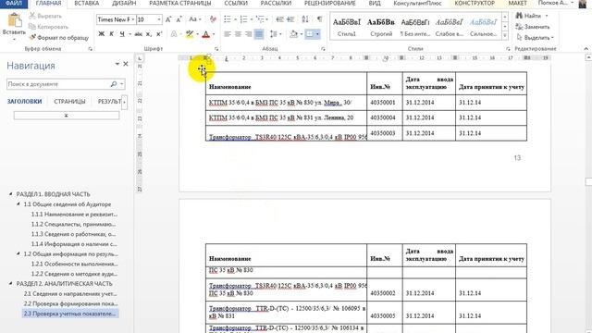This screenshot has width=592, height=333.
Task: Switch to the РЕЦЕНЗИРОВАНИЕ ribbon tab
Action: pyautogui.click(x=330, y=4)
